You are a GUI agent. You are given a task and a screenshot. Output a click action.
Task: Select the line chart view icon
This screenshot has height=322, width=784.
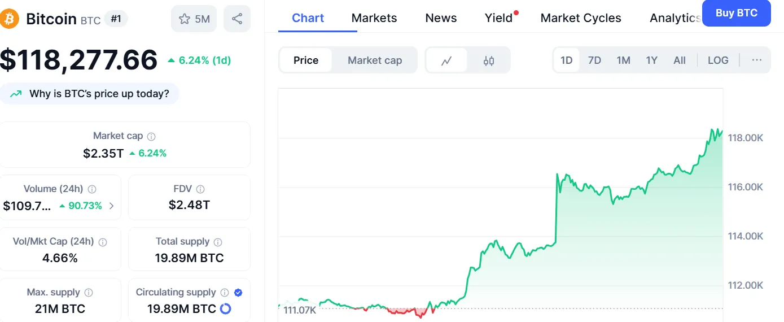point(446,60)
